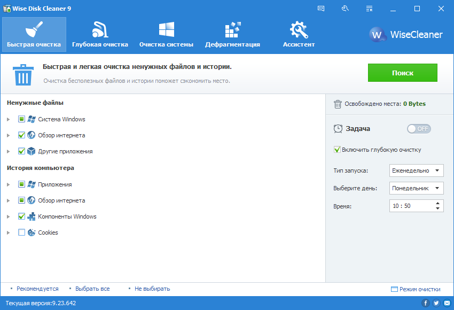Click the trash icon beside Освобождено места

pos(338,104)
